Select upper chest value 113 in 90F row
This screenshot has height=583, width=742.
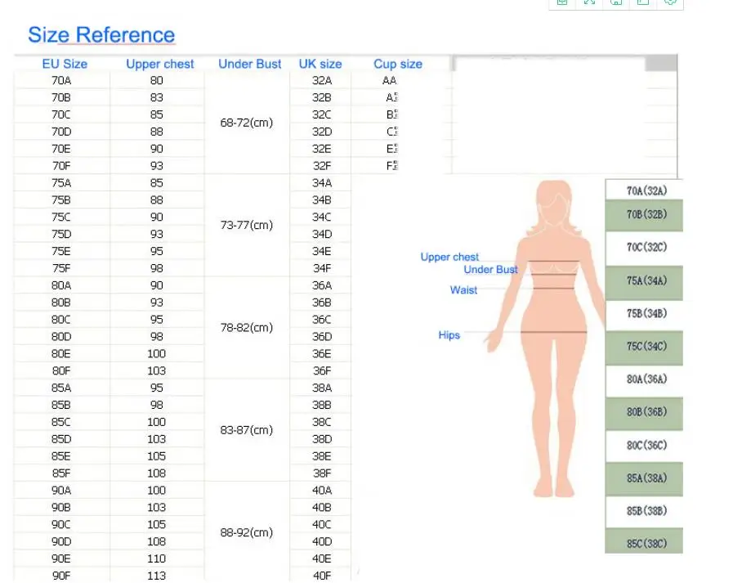point(157,576)
